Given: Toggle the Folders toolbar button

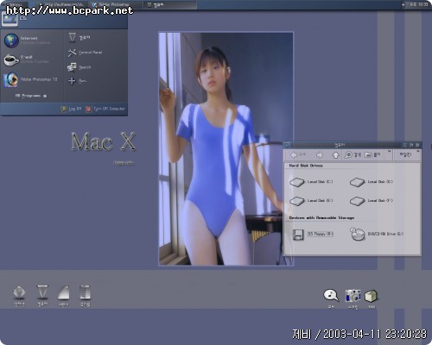Looking at the screenshot, I should coord(372,155).
